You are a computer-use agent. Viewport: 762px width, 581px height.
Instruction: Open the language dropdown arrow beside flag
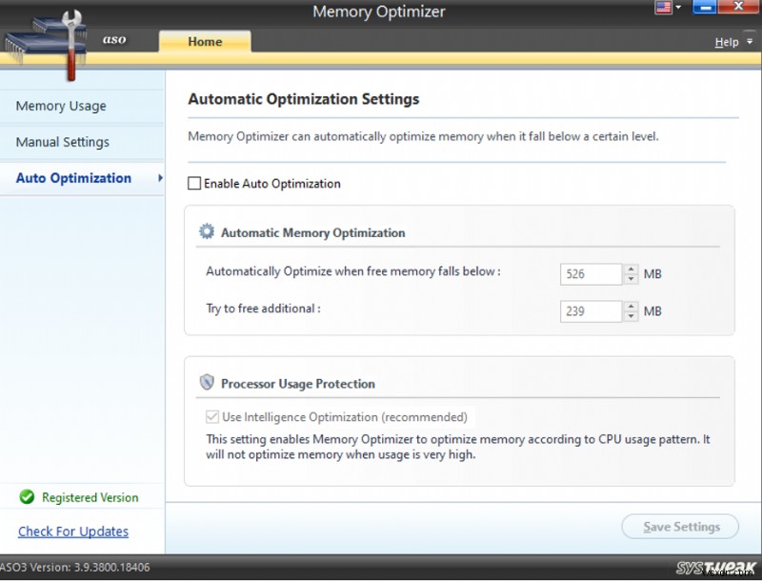(678, 8)
